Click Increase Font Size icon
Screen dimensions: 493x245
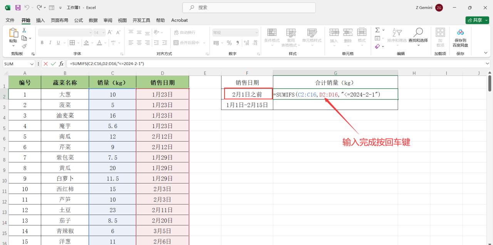[110, 33]
